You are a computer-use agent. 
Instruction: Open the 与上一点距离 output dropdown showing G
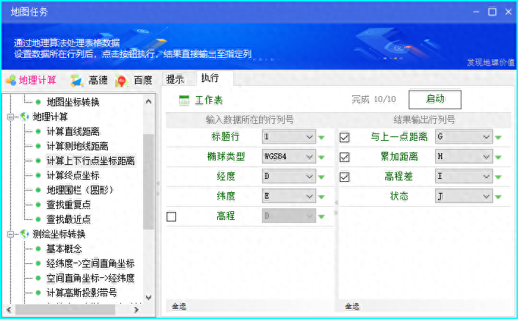[464, 136]
